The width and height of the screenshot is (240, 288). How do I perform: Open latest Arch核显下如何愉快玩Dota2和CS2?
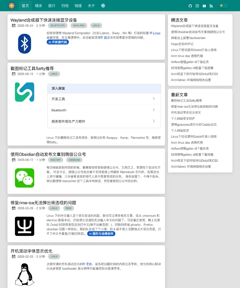(194, 161)
